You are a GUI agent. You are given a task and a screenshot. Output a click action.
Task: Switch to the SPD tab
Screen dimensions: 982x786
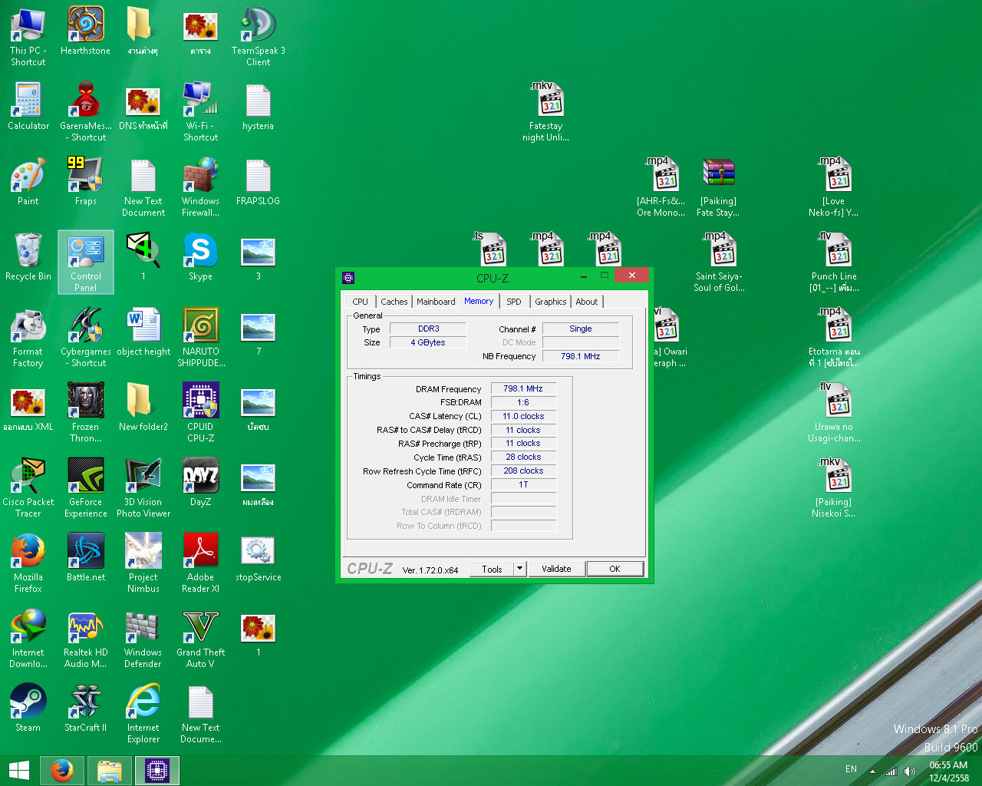(514, 302)
